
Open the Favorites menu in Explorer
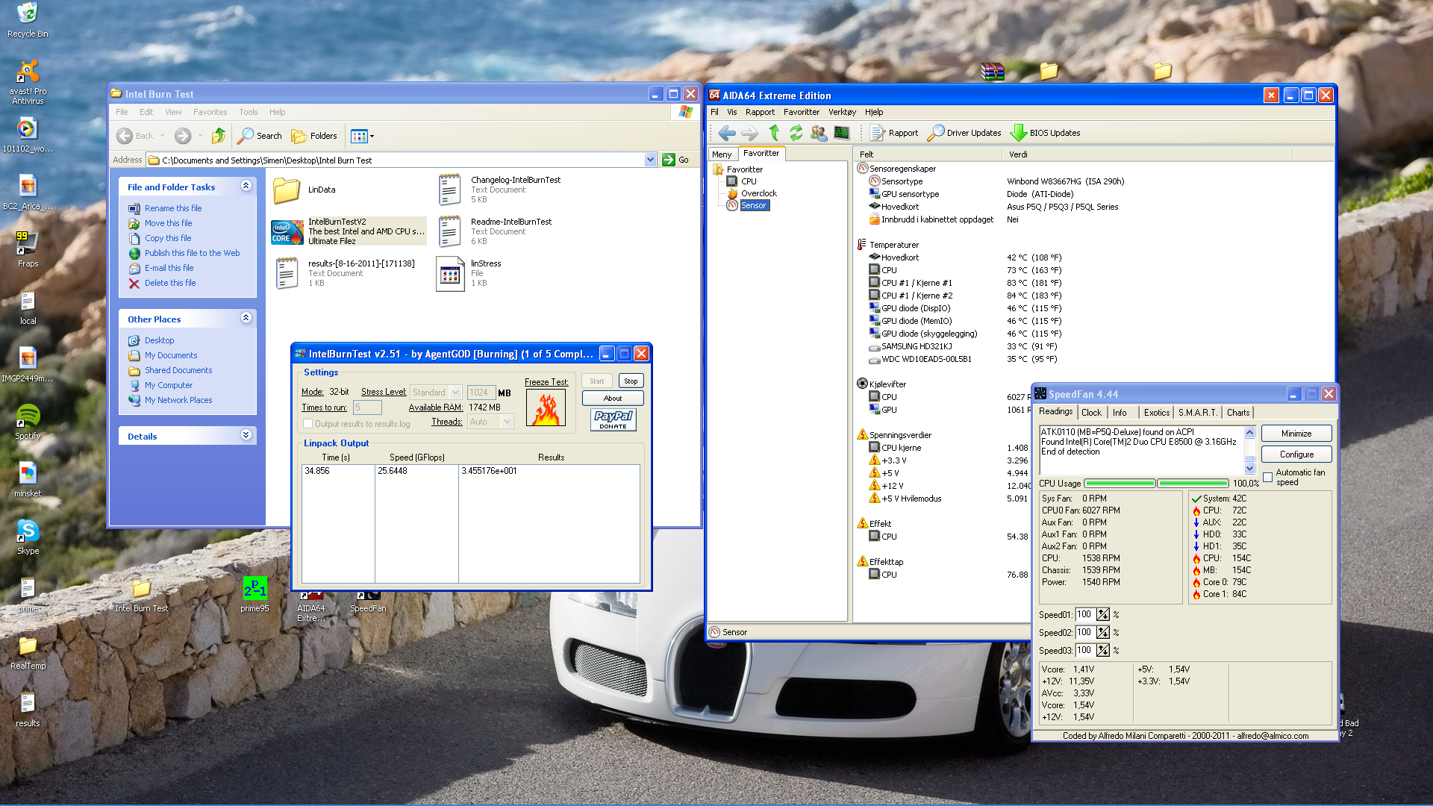point(210,112)
